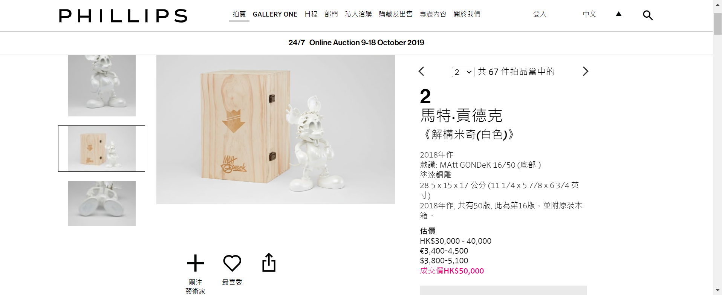Screen dimensions: 722x295
Task: Go to previous lot with left chevron
Action: pyautogui.click(x=421, y=71)
